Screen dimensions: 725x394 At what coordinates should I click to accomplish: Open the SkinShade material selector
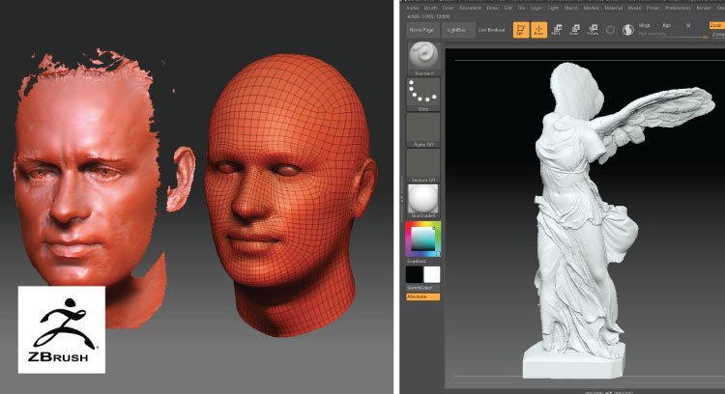click(x=423, y=202)
